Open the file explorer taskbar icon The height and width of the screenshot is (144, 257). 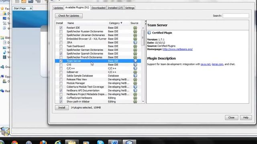pos(72,142)
